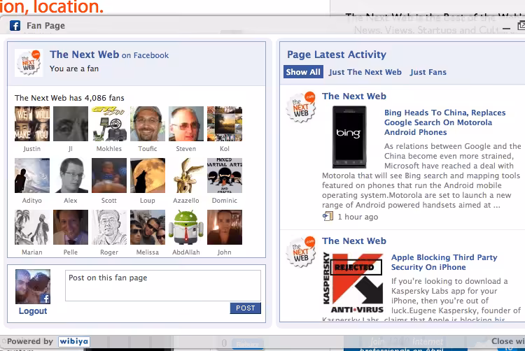The height and width of the screenshot is (351, 525).
Task: Click Justin's name under avatar
Action: coord(31,149)
